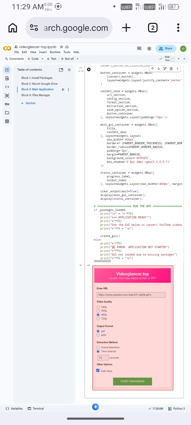Open the browser three-dot overflow menu
191x425 pixels.
[x=178, y=28]
